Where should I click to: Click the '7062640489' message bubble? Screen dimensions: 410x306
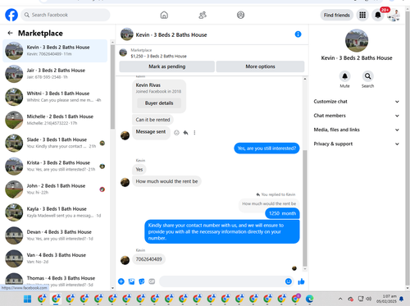pyautogui.click(x=149, y=259)
